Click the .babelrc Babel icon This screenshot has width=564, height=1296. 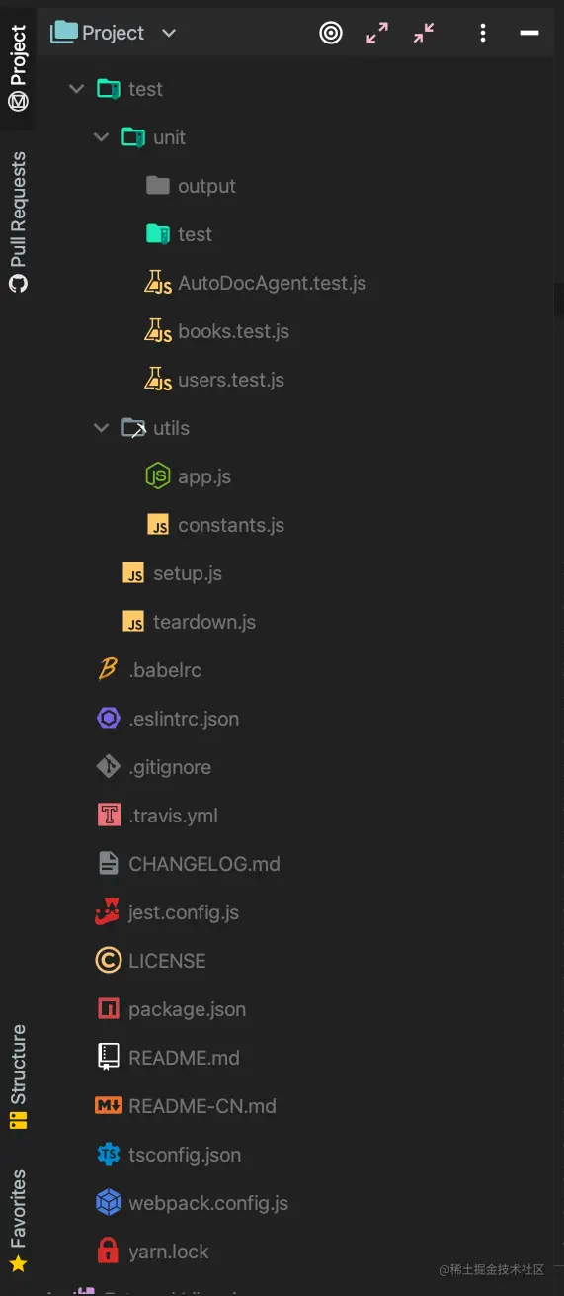108,670
